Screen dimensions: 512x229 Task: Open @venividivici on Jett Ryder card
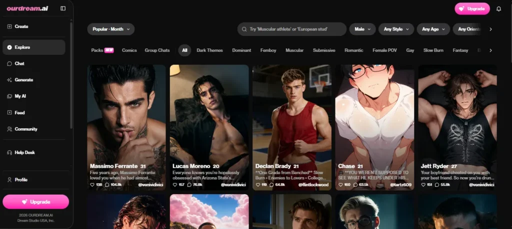tap(481, 185)
